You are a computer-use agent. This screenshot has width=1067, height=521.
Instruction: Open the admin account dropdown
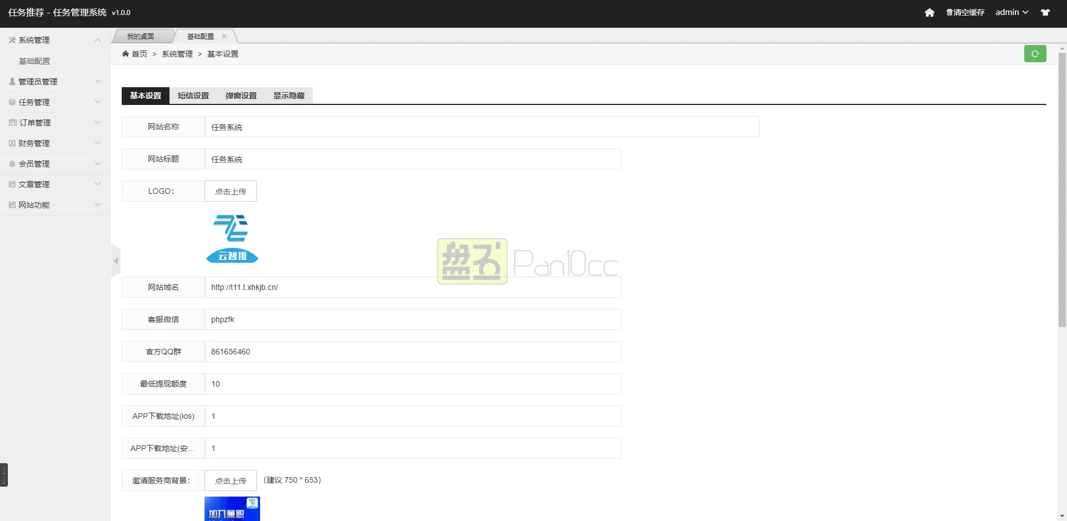coord(1011,12)
